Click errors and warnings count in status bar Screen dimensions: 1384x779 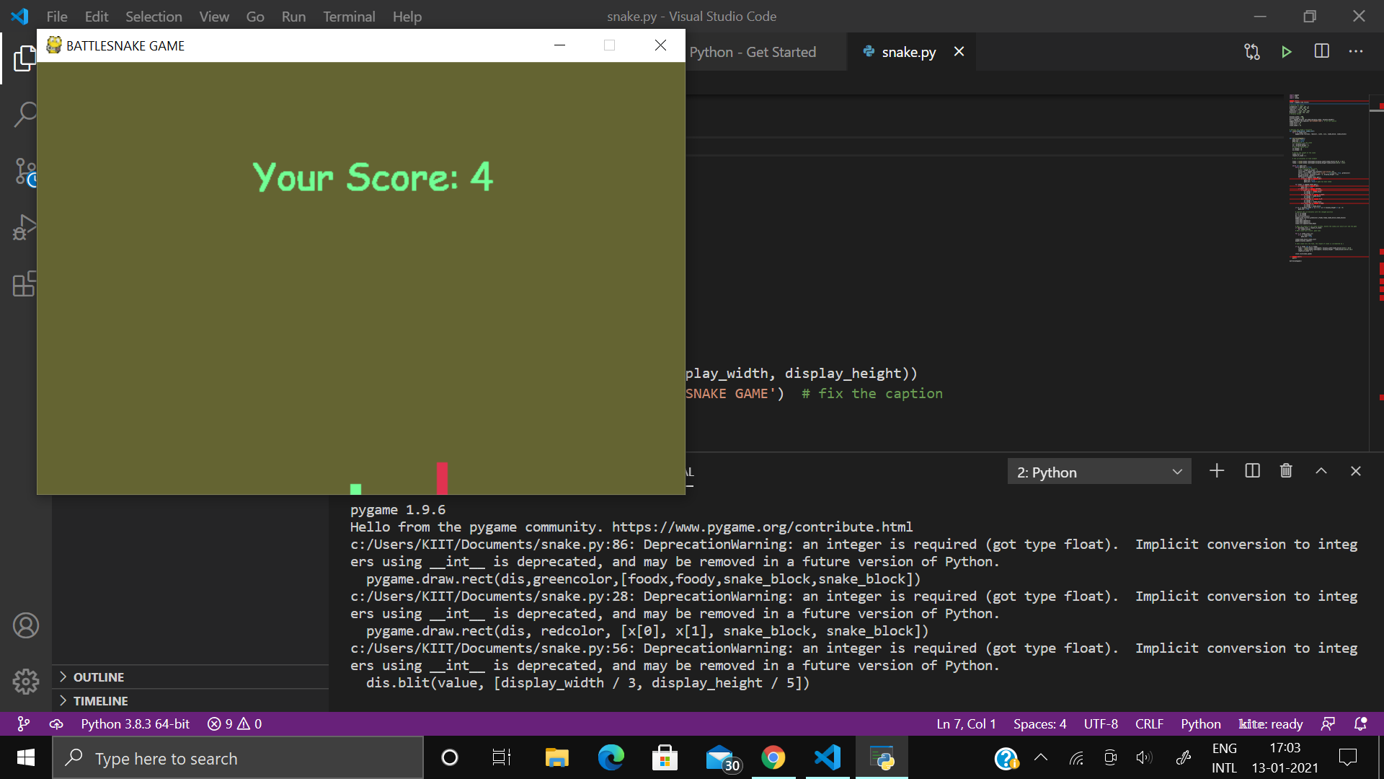pos(234,723)
